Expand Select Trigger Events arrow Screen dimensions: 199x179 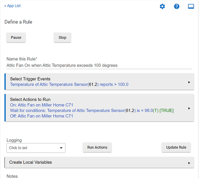point(189,82)
